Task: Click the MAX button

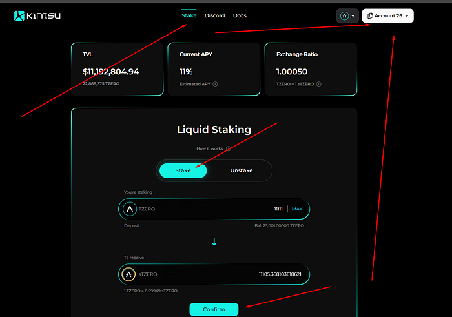Action: pos(297,209)
